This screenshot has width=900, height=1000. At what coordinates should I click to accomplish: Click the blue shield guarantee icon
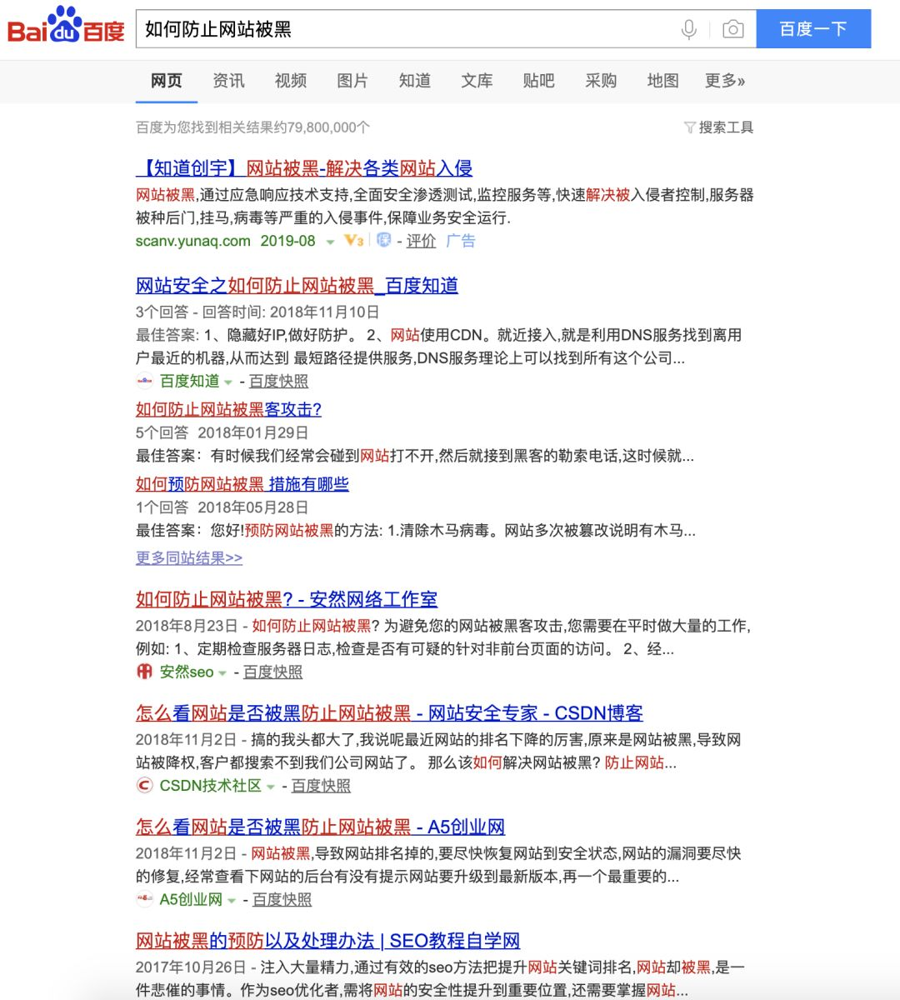[383, 241]
